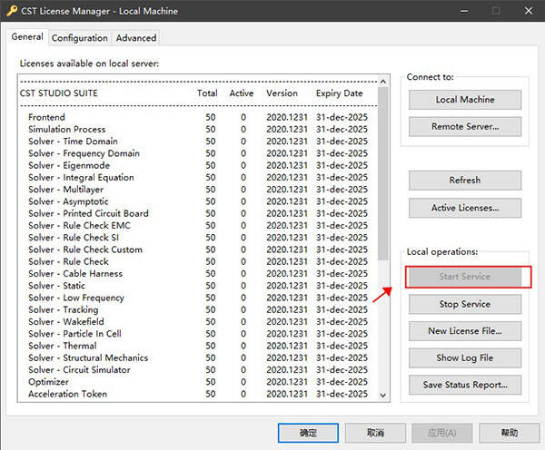Switch to the Configuration tab
Screen dimensions: 545x450
pyautogui.click(x=79, y=38)
